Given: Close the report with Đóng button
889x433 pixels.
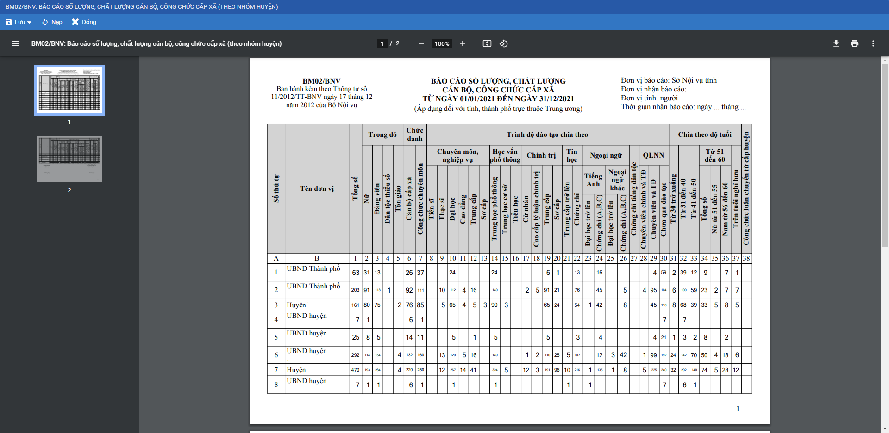Looking at the screenshot, I should click(x=84, y=22).
